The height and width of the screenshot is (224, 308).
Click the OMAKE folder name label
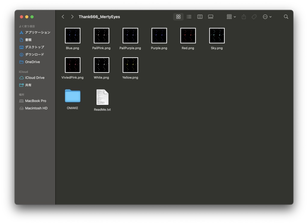pyautogui.click(x=72, y=108)
